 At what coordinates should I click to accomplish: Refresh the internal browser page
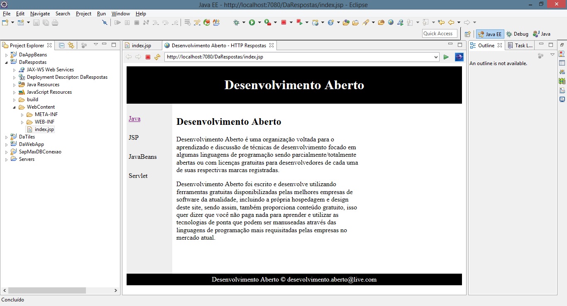(157, 57)
